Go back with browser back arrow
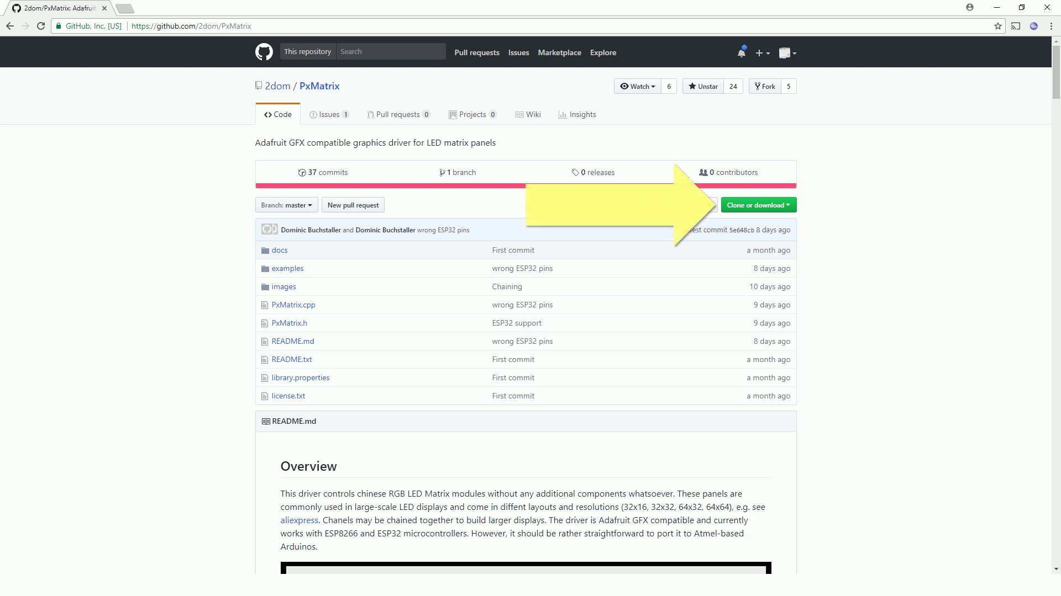Viewport: 1061px width, 596px height. (10, 26)
